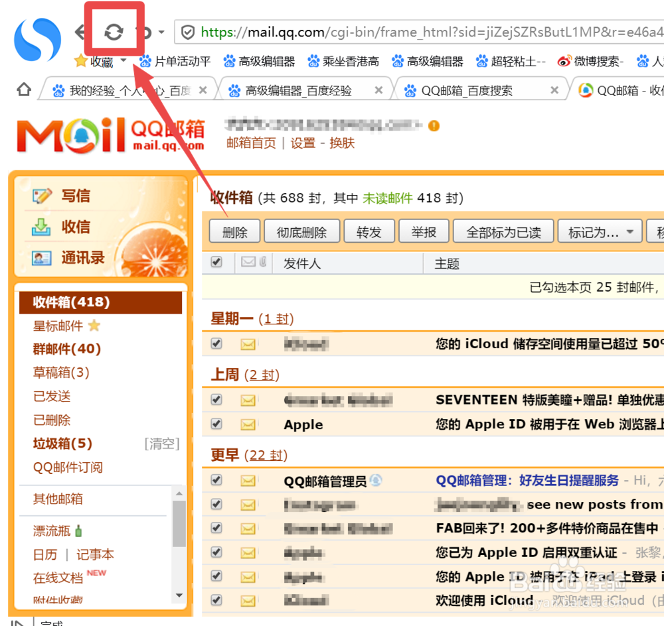
Task: Close the QQ邮箱_百度搜索 tab
Action: pos(554,90)
